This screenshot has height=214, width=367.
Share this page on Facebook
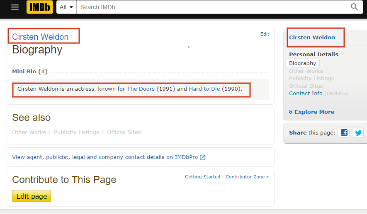tap(344, 133)
